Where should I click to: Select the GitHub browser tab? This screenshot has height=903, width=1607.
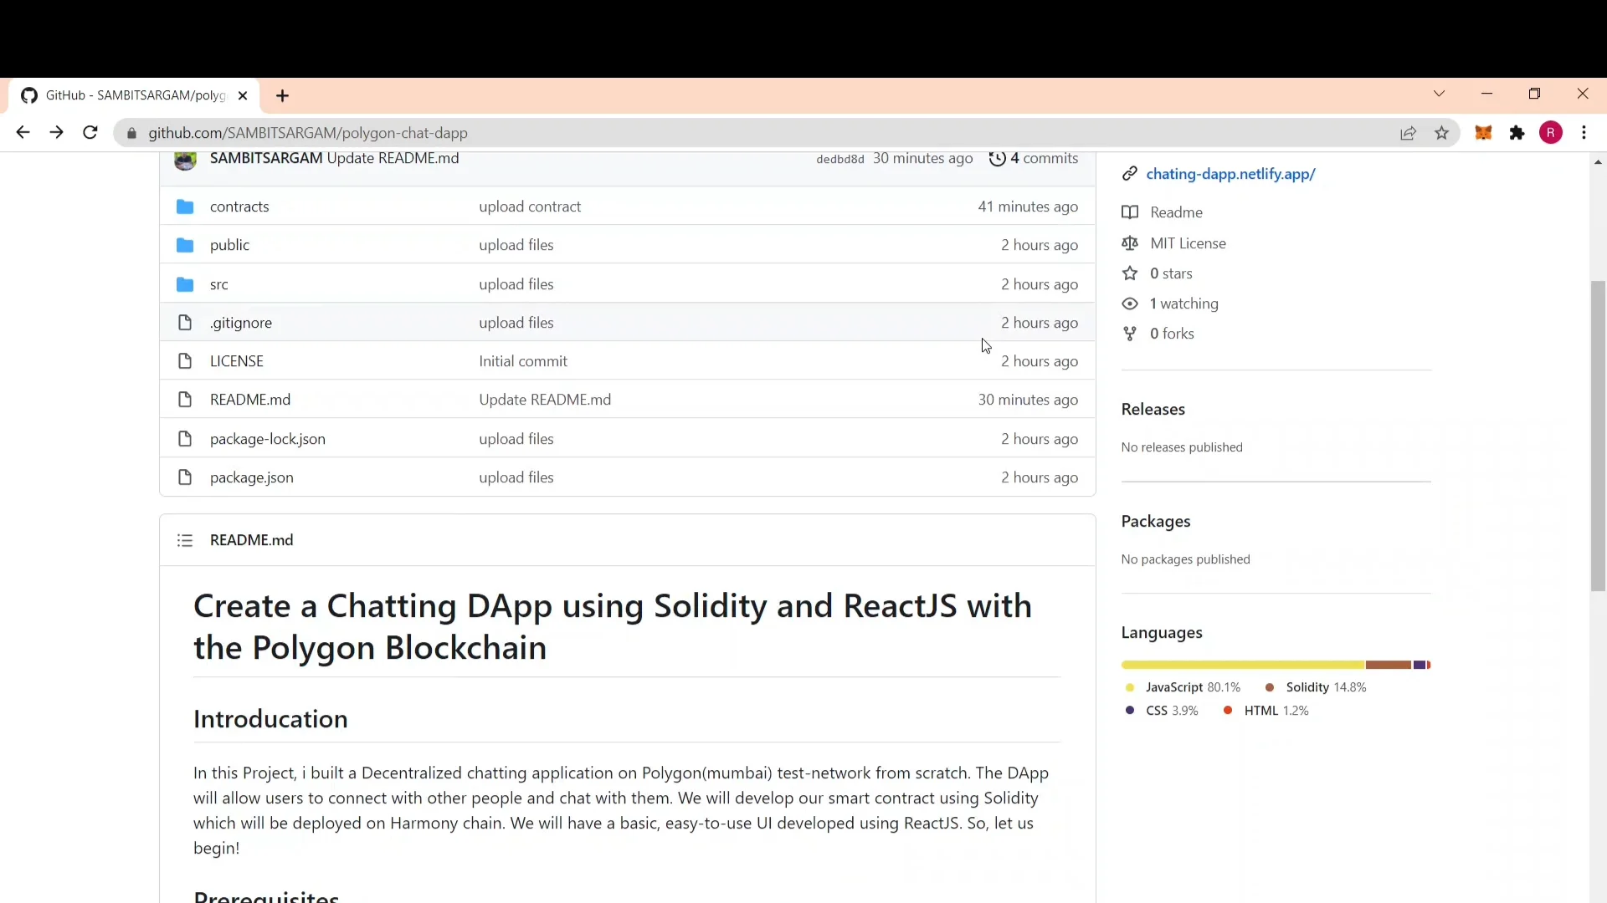[126, 94]
